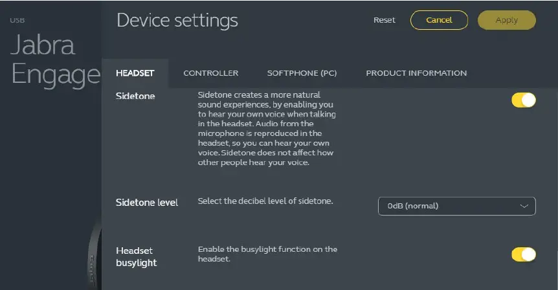Click the Headset busylight label
The height and width of the screenshot is (290, 558).
click(137, 256)
